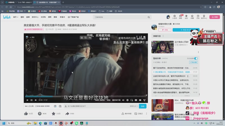Click the 订阅合集 subscribe button

tap(193, 62)
